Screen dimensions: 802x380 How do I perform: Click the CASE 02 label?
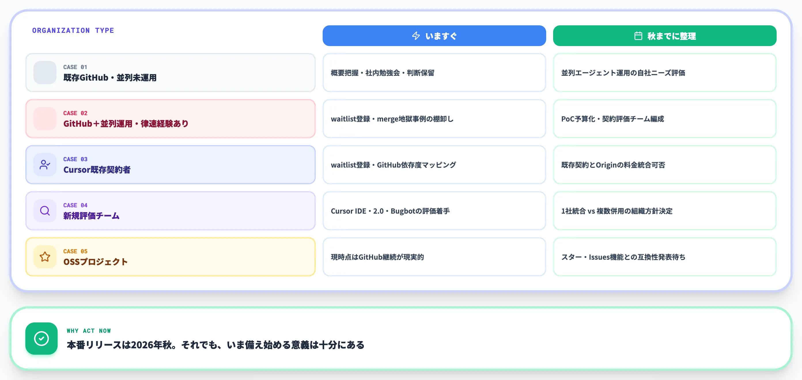(x=75, y=113)
